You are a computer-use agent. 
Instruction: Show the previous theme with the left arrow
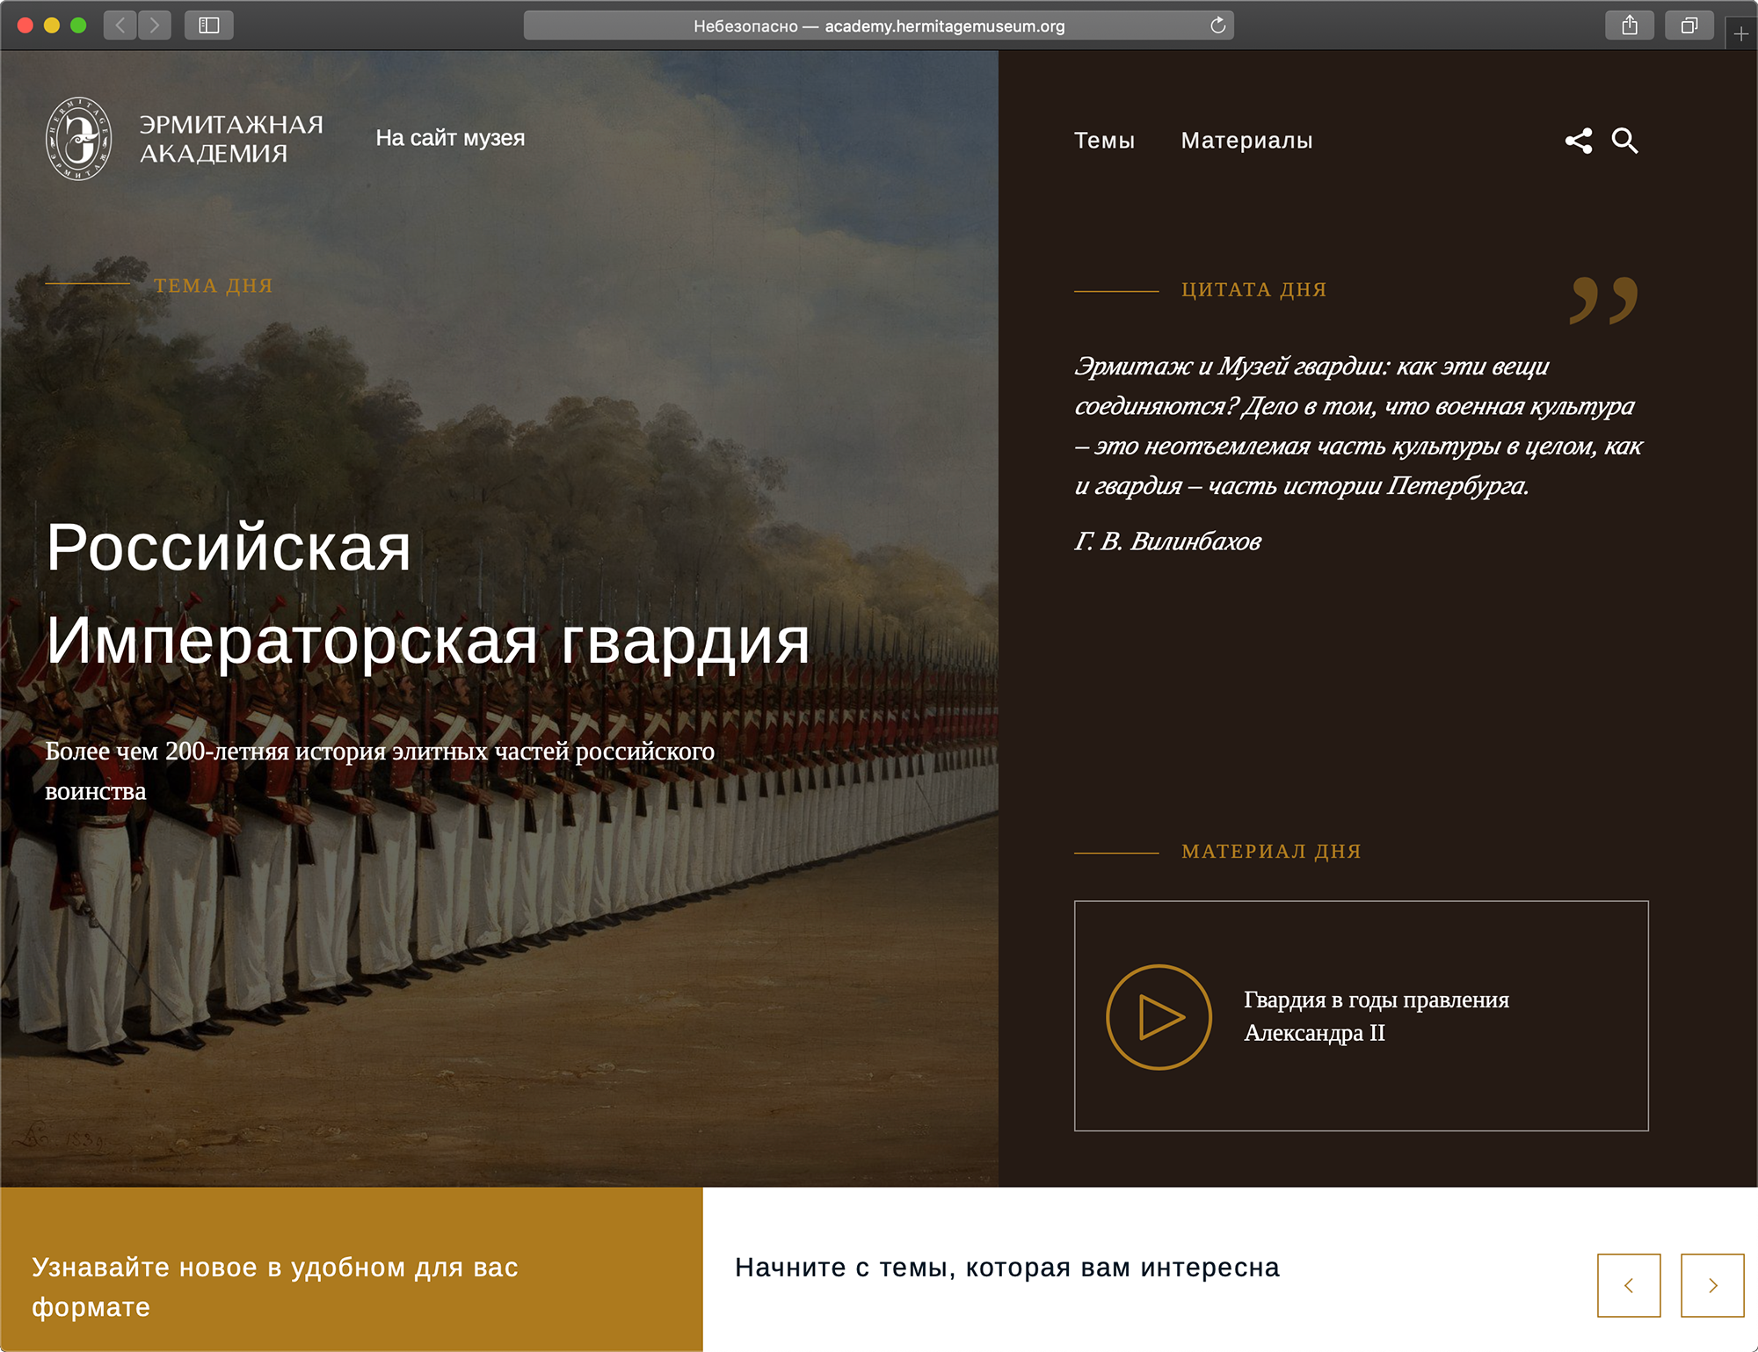coord(1629,1285)
